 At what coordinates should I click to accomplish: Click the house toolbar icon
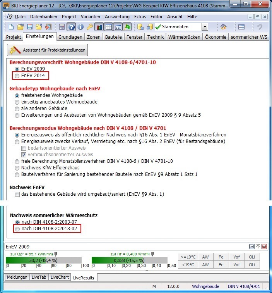tap(223, 27)
